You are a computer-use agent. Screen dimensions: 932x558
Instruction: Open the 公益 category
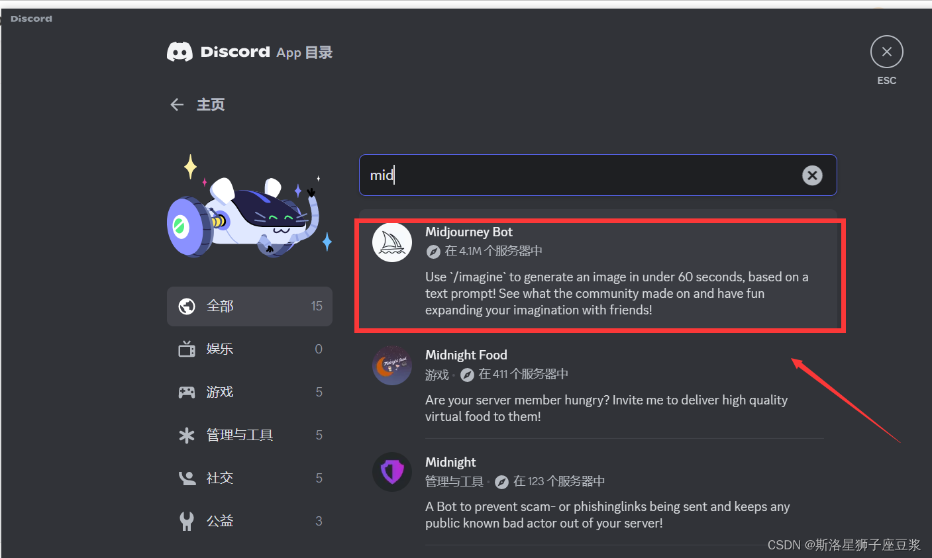pyautogui.click(x=250, y=521)
